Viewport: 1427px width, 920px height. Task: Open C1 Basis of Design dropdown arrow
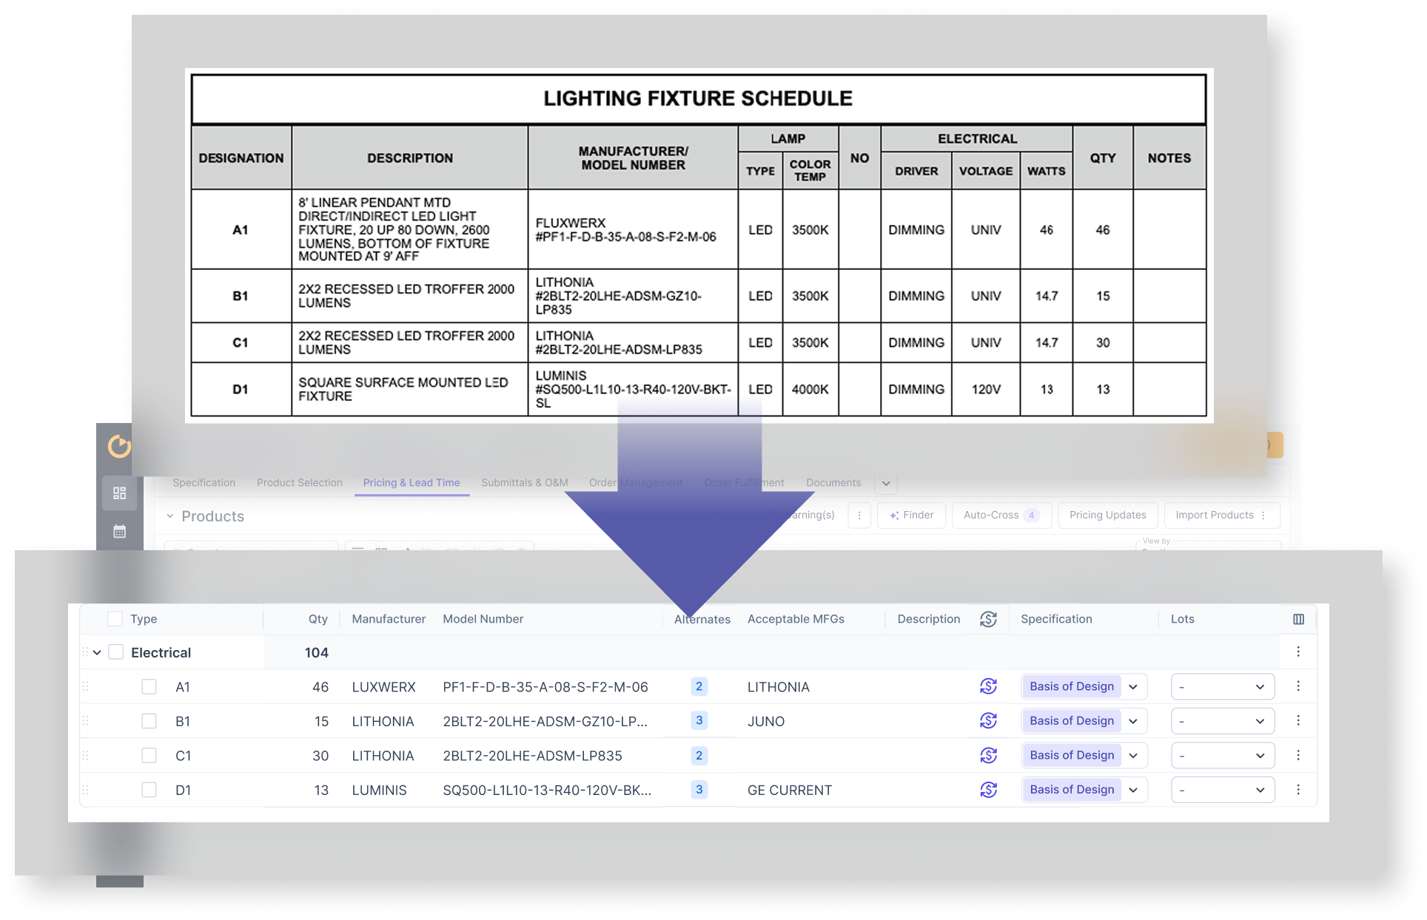tap(1133, 755)
